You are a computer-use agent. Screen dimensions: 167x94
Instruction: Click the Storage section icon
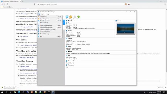(x=67, y=38)
